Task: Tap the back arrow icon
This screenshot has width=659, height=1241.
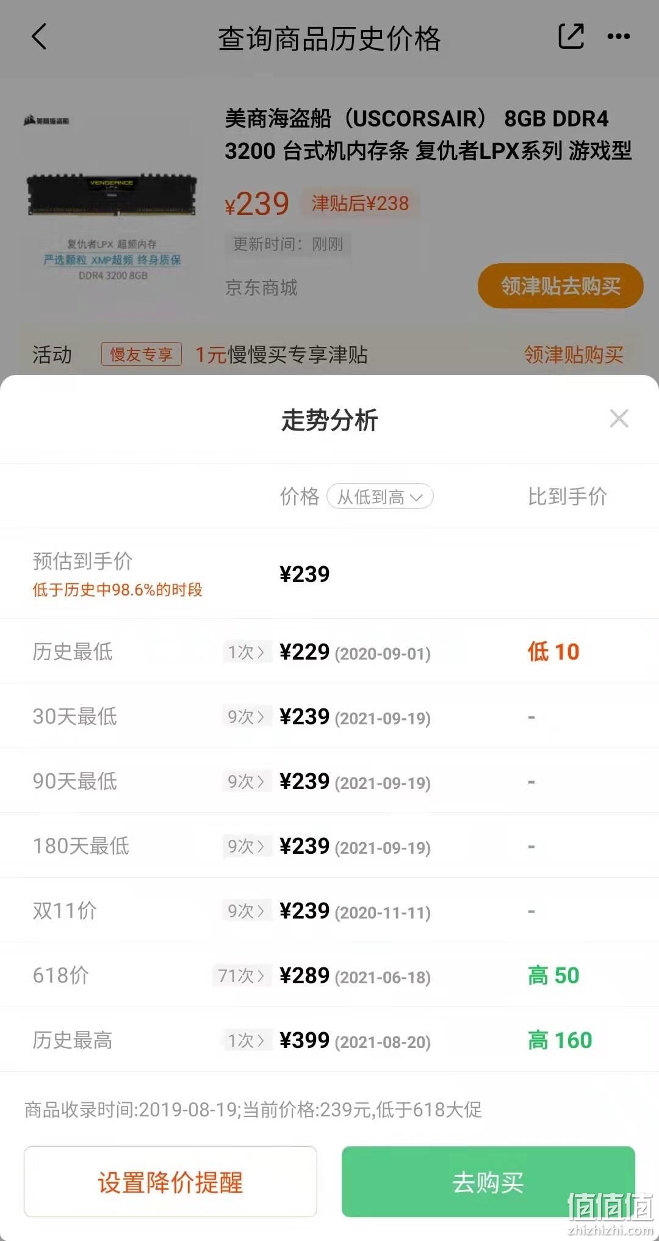Action: [x=39, y=37]
